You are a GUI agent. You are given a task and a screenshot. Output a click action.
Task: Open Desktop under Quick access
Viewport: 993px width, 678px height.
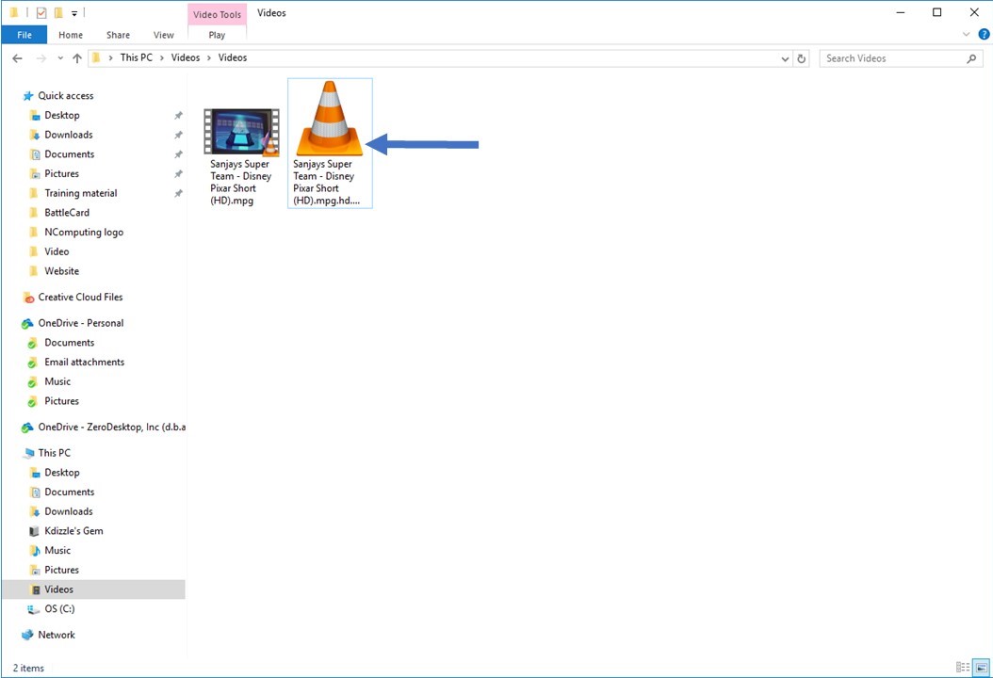click(61, 115)
